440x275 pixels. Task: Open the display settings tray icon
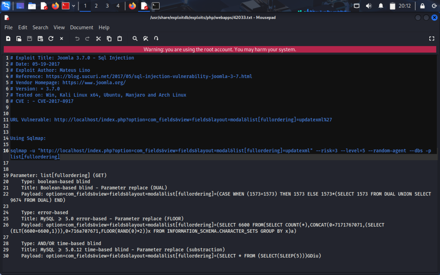[x=357, y=6]
